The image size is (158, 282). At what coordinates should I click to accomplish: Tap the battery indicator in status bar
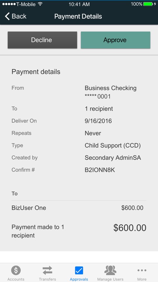(148, 4)
